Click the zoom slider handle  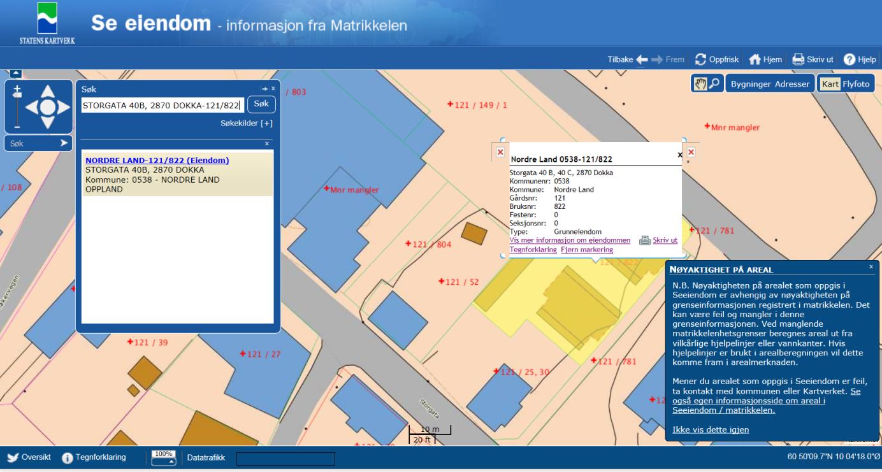[x=17, y=96]
